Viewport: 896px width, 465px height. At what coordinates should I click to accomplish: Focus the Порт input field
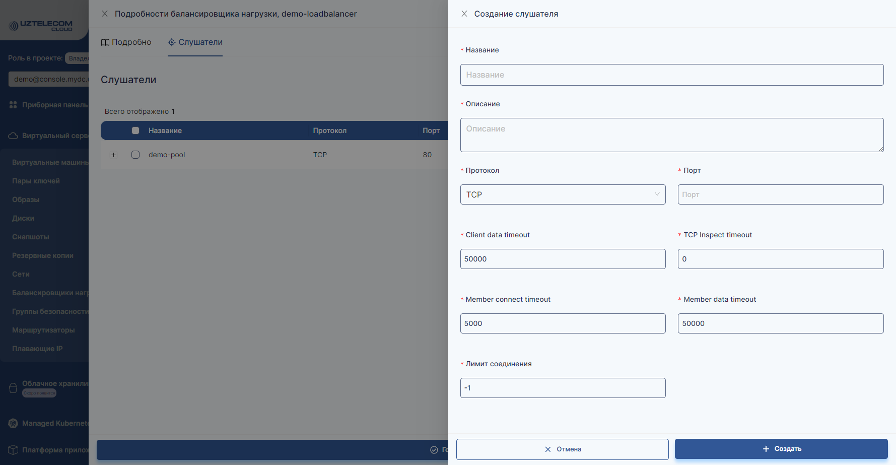[x=780, y=194]
